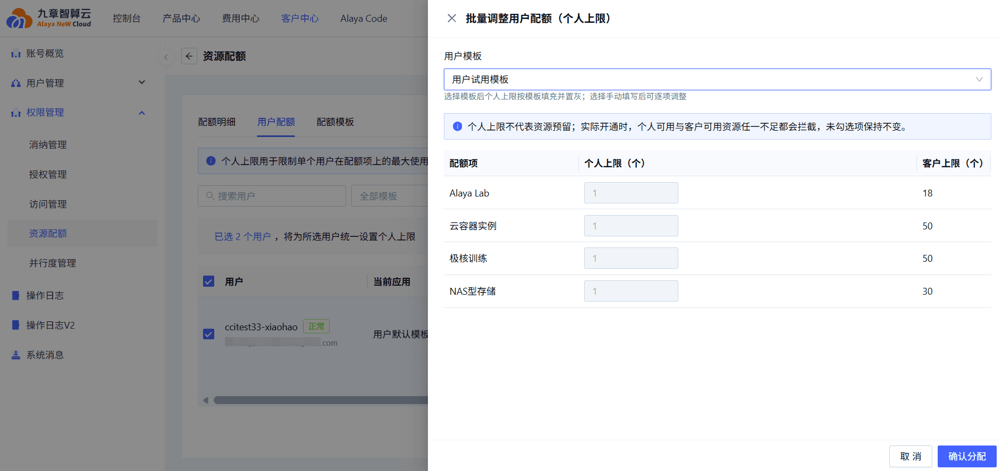
Task: Click the 已选 2 个用户 text
Action: 242,237
